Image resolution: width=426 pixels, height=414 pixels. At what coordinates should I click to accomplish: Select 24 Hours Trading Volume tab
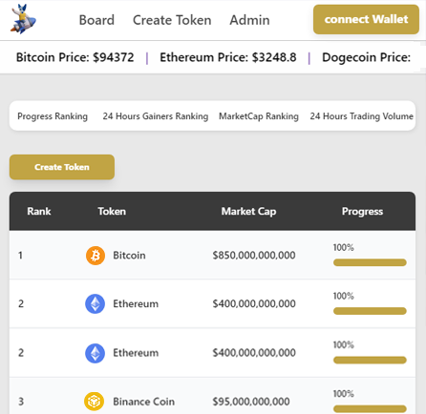362,116
